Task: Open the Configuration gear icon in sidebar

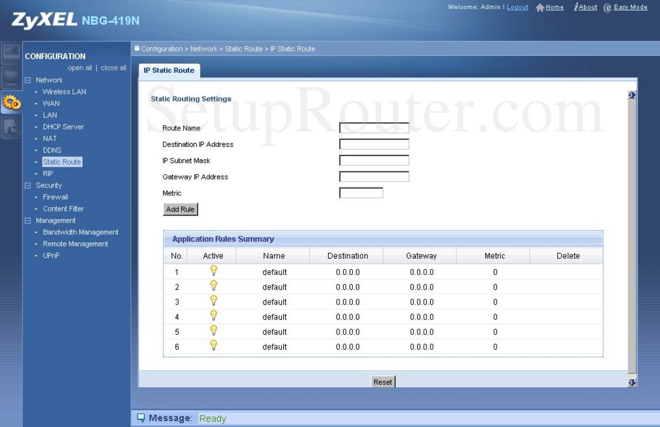Action: click(11, 102)
